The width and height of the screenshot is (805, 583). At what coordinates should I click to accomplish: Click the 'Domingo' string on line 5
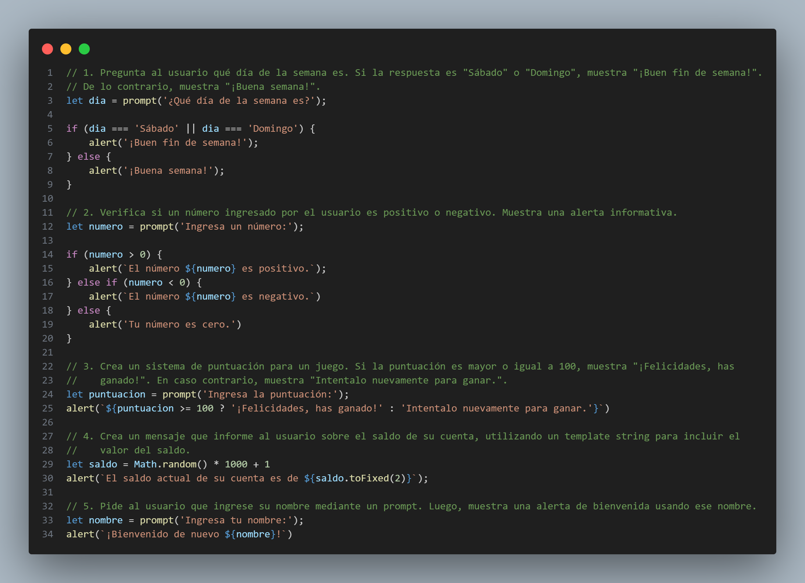pyautogui.click(x=273, y=129)
